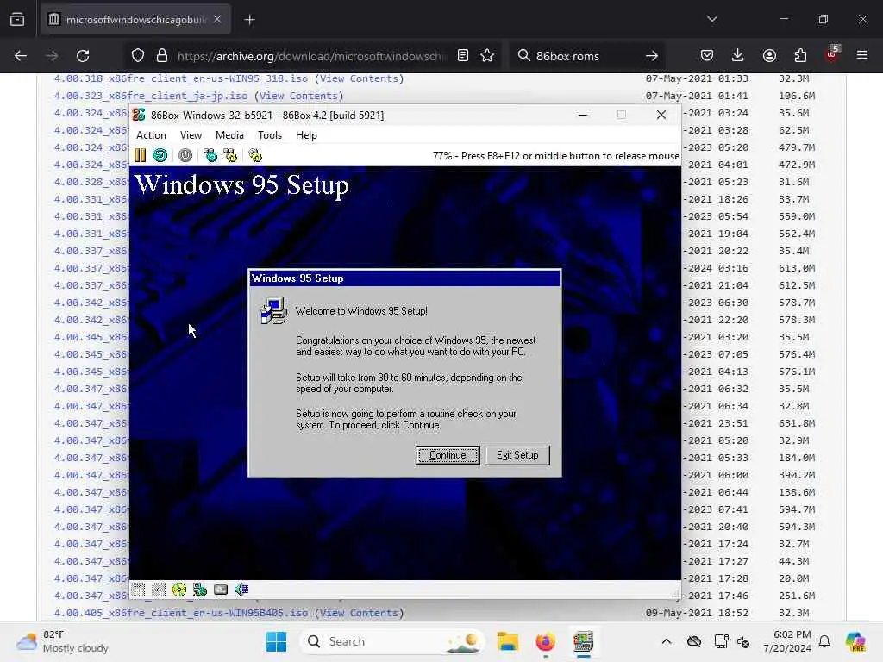Click the Windows taskbar Search box
883x662 pixels.
click(x=392, y=641)
